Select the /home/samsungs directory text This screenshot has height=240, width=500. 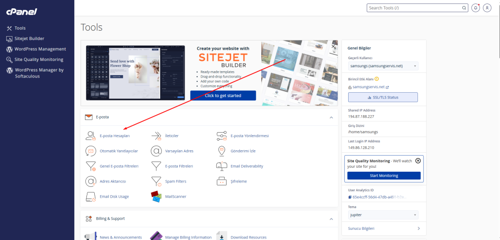(x=363, y=132)
